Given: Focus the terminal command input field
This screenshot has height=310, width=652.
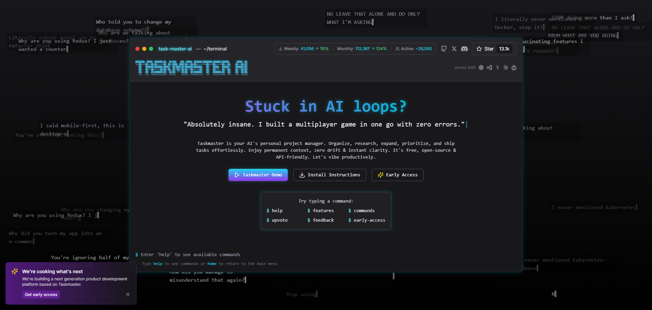Looking at the screenshot, I should [x=326, y=255].
